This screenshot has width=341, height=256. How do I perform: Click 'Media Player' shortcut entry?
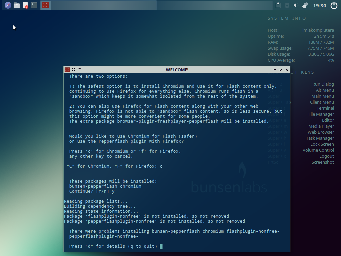coord(321,126)
